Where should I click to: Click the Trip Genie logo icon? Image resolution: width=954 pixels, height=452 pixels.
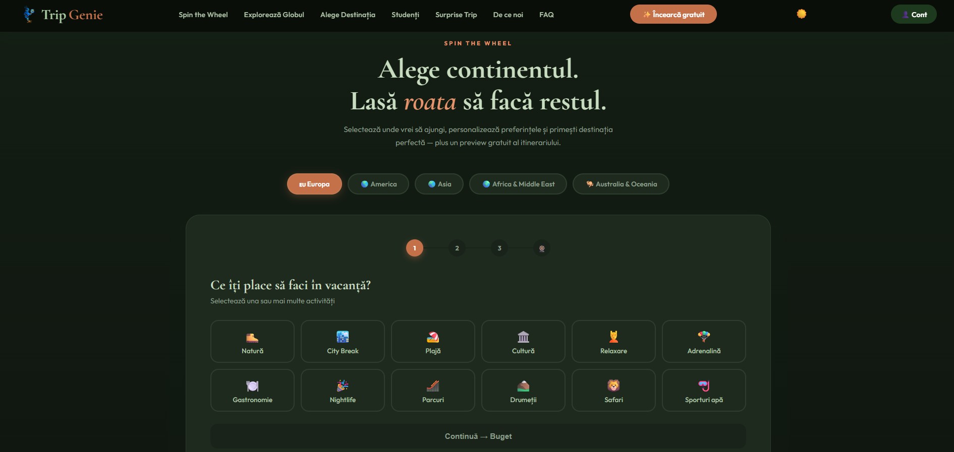[x=29, y=15]
